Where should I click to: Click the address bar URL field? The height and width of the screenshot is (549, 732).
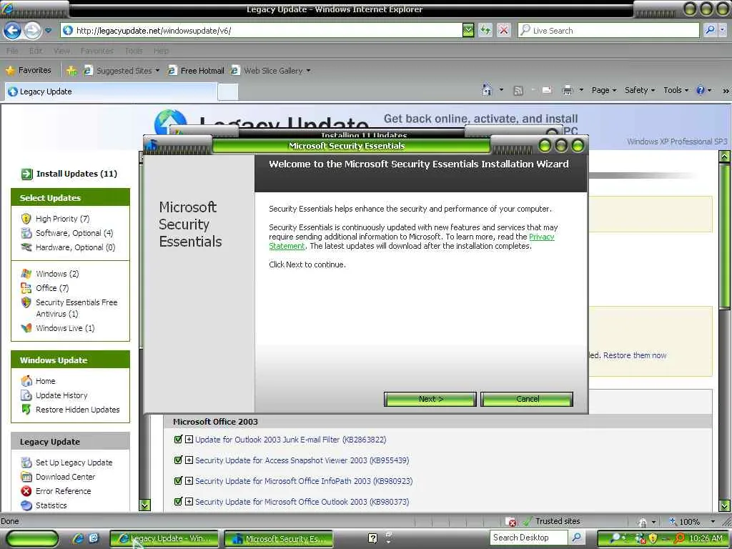263,31
